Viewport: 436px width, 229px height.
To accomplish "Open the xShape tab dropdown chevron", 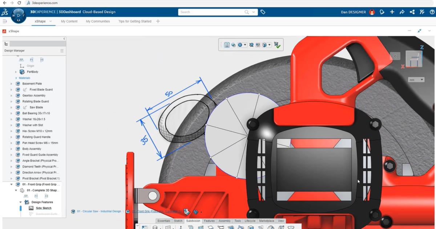I will tap(51, 21).
